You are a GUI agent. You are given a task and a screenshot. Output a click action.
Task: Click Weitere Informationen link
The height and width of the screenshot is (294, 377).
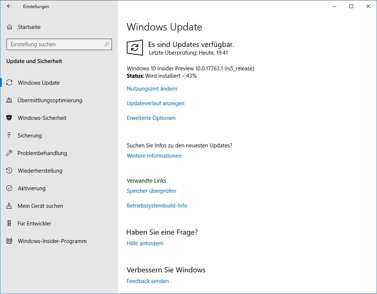click(x=154, y=156)
